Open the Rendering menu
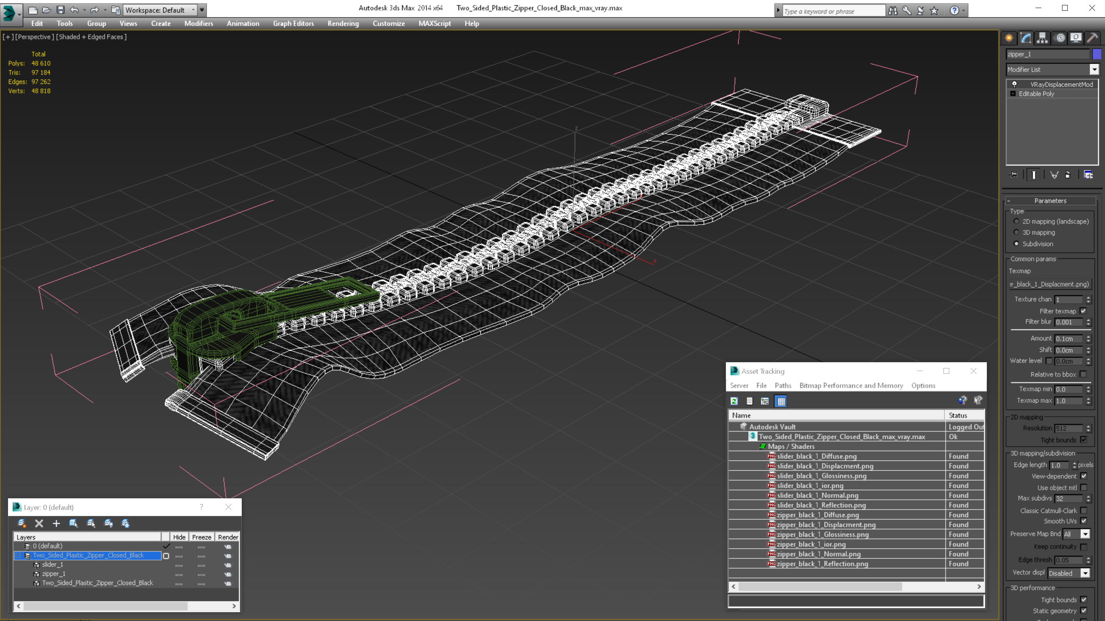 [x=343, y=23]
